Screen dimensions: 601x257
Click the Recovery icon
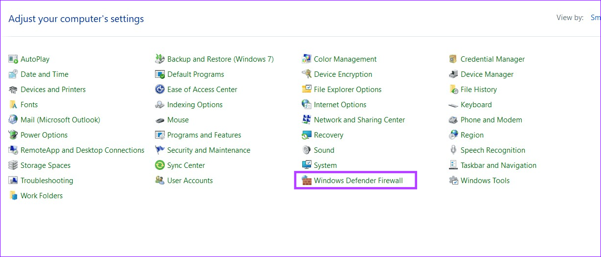pyautogui.click(x=307, y=135)
